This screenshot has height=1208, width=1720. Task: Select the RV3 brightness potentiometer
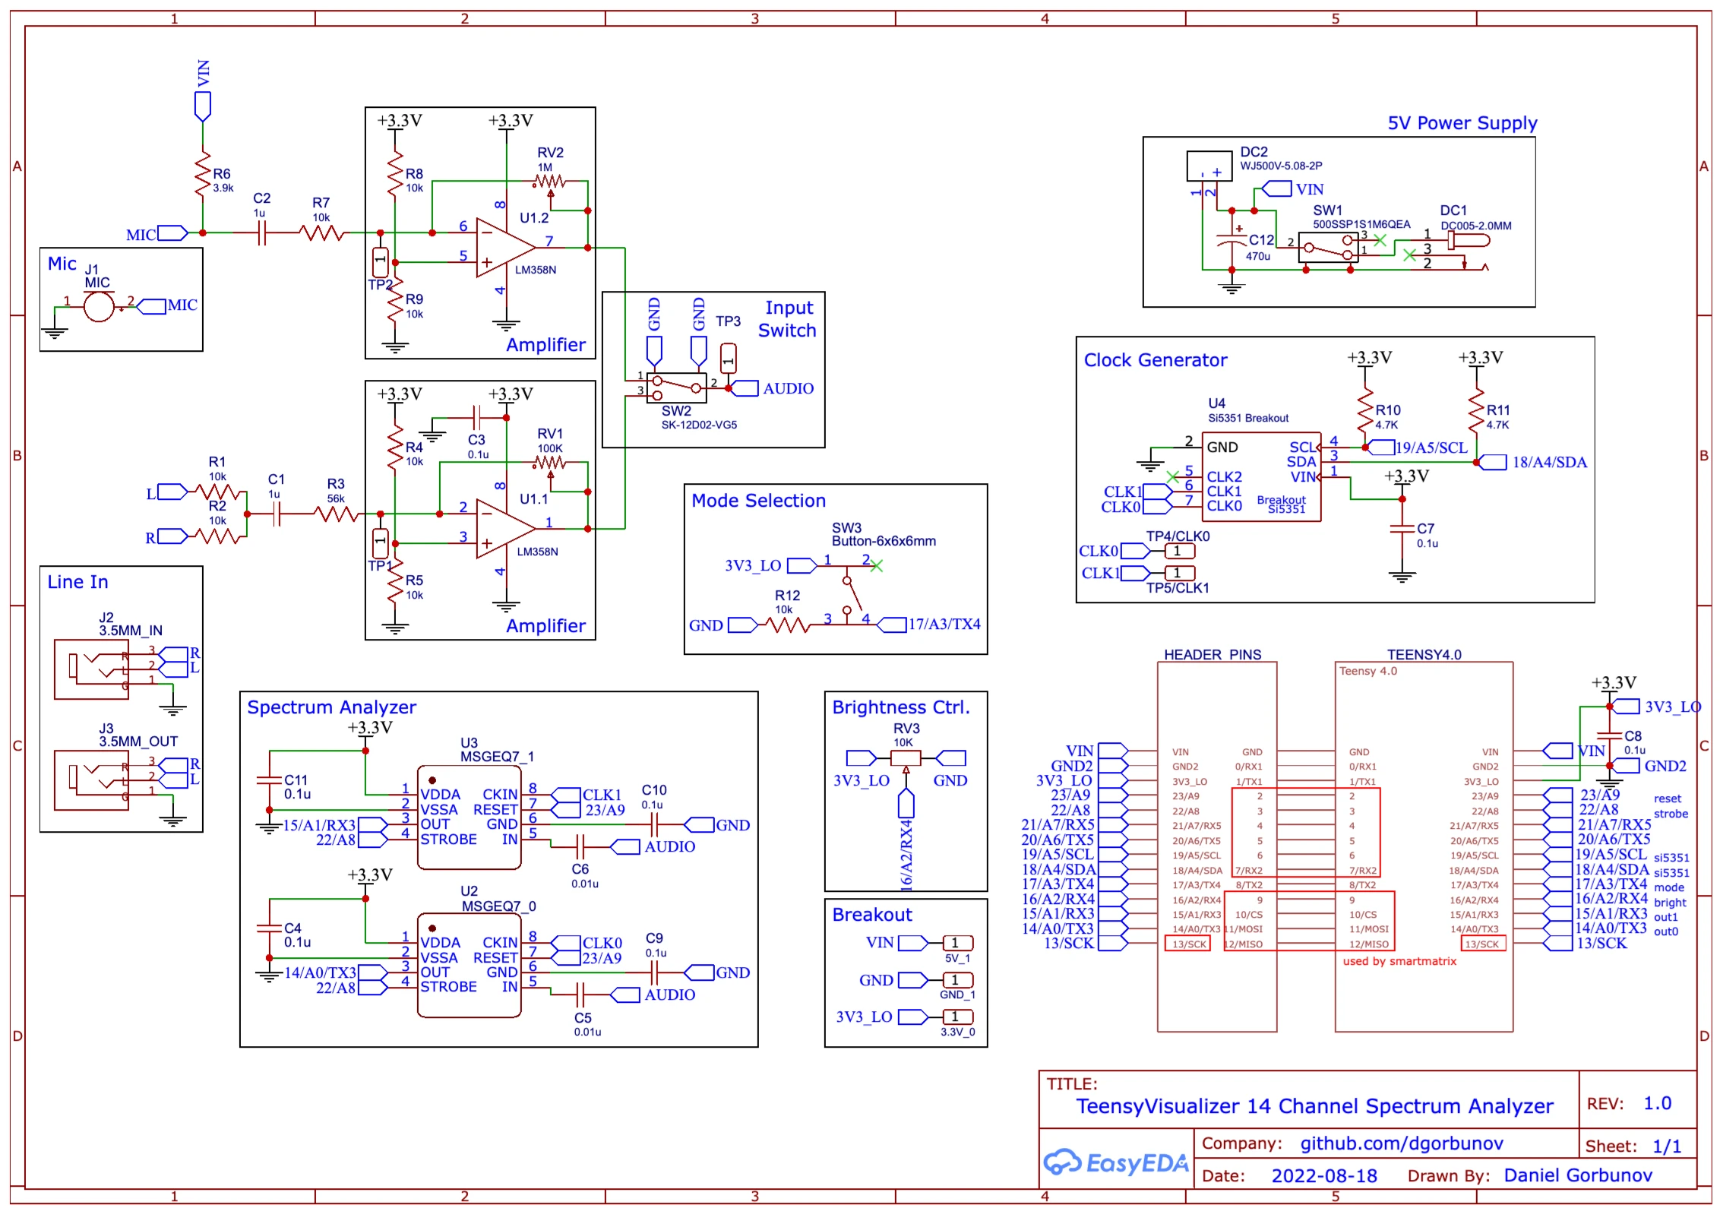coord(905,757)
